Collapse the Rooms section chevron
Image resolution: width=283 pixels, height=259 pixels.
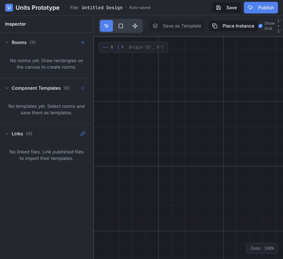(x=7, y=42)
